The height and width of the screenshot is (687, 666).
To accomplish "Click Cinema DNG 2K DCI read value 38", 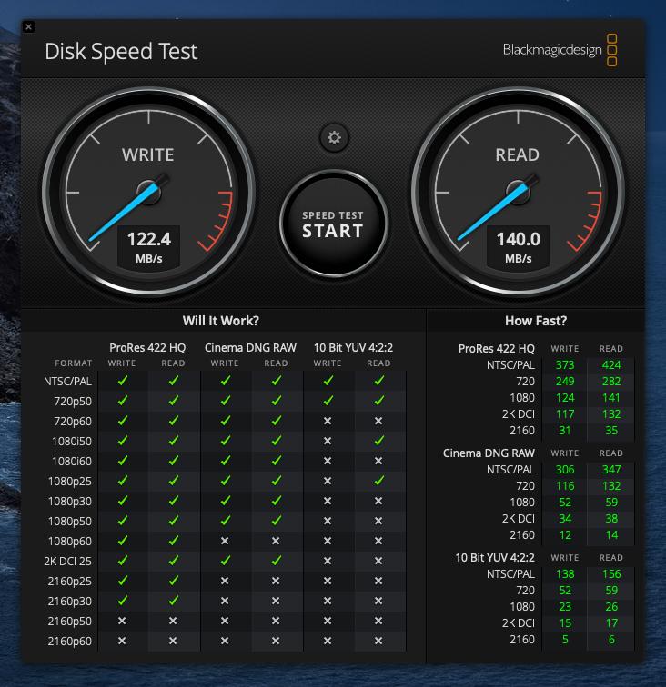I will pos(611,519).
